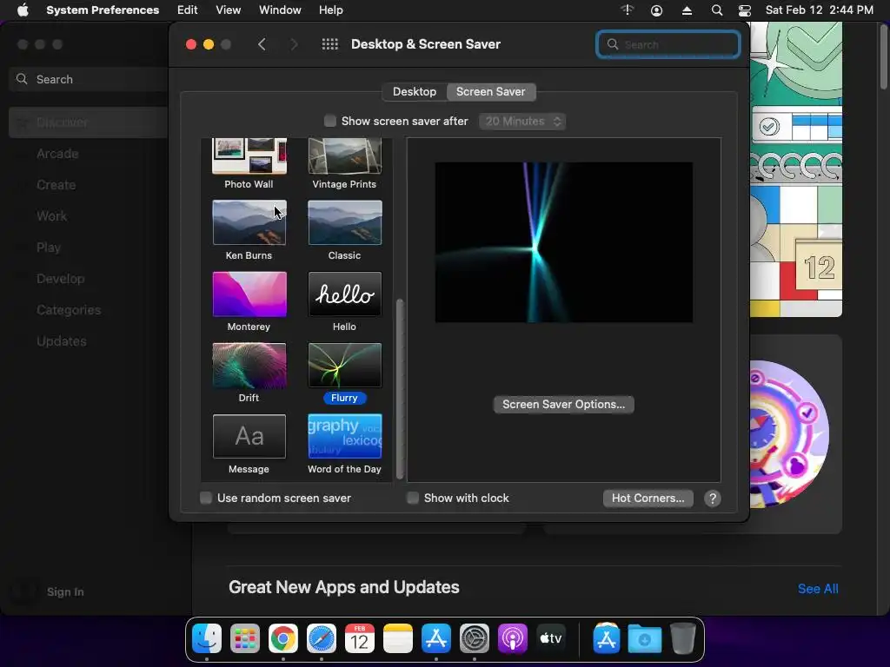
Task: Select the Screen Saver tab
Action: click(490, 92)
